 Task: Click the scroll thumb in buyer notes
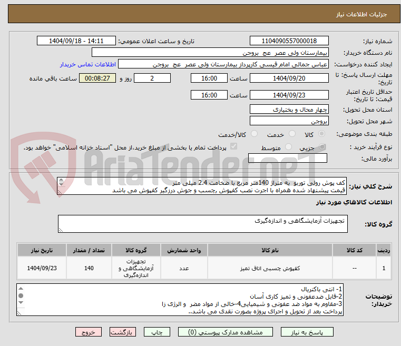[21, 295]
